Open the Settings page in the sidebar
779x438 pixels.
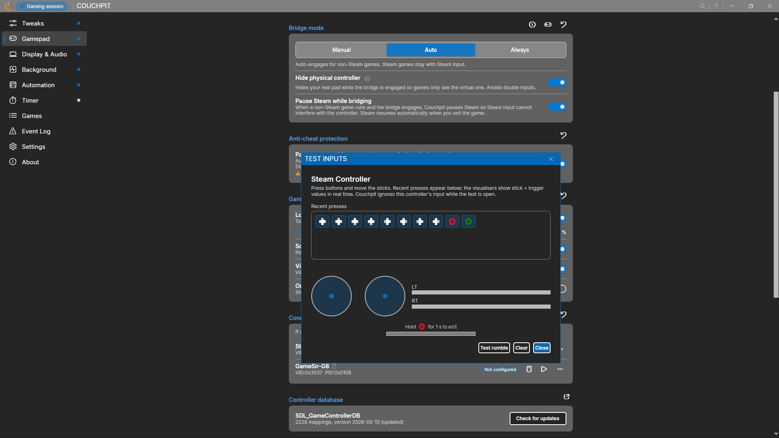pos(44,146)
